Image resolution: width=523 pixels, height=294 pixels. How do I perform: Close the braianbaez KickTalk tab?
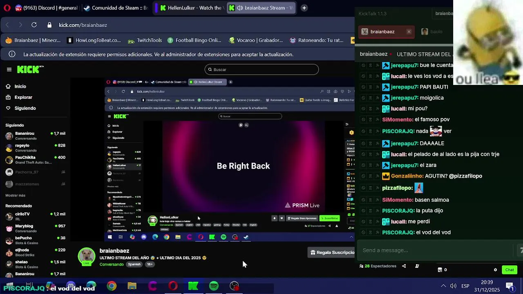[x=409, y=31]
